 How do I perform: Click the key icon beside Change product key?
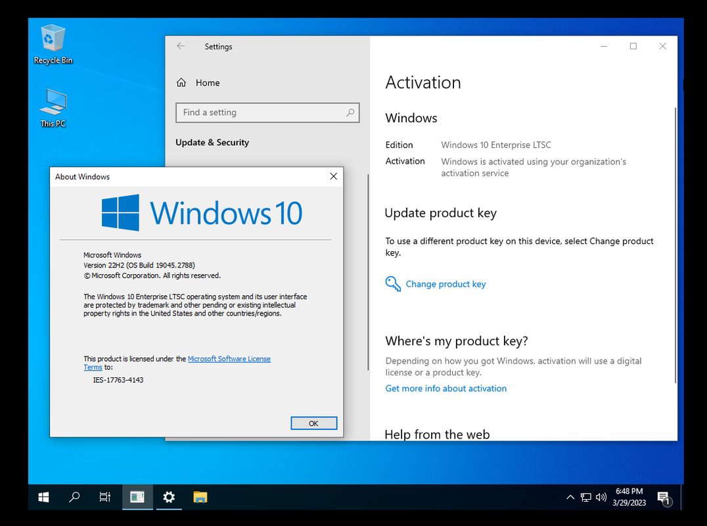(393, 284)
